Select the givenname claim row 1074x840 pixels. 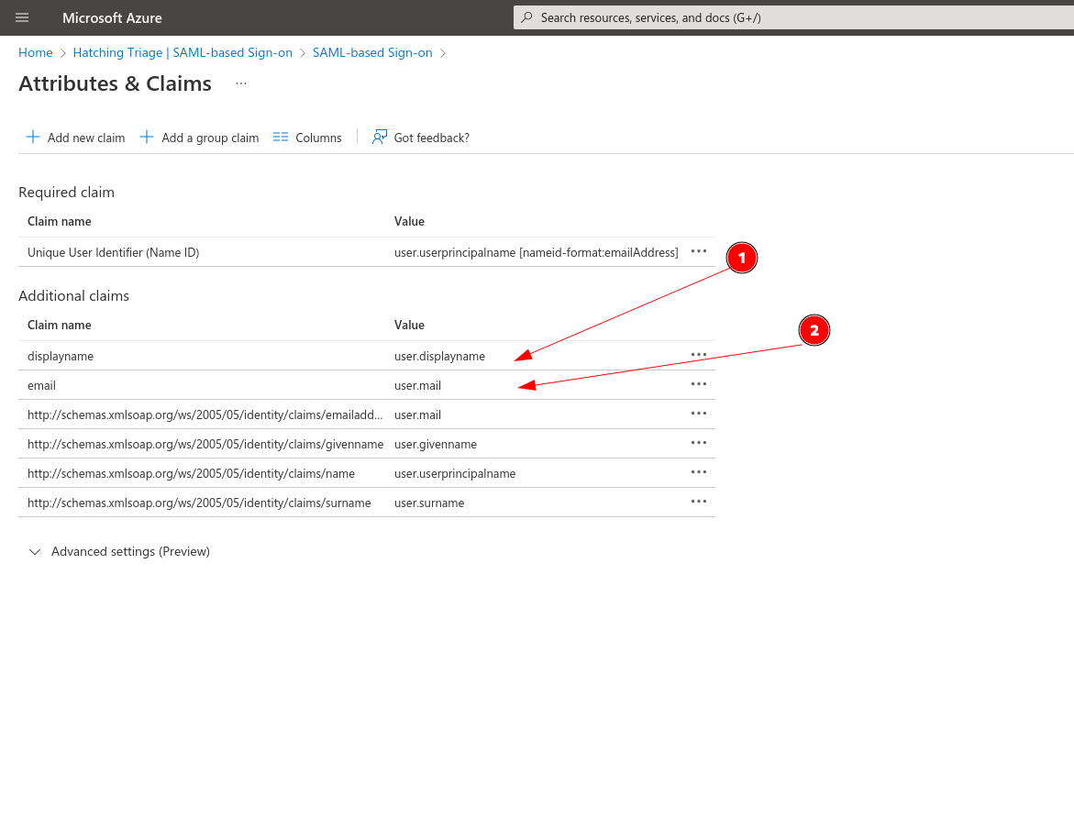click(205, 444)
